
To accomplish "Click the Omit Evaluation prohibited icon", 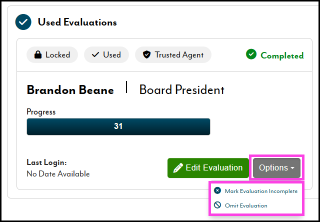I will 217,205.
